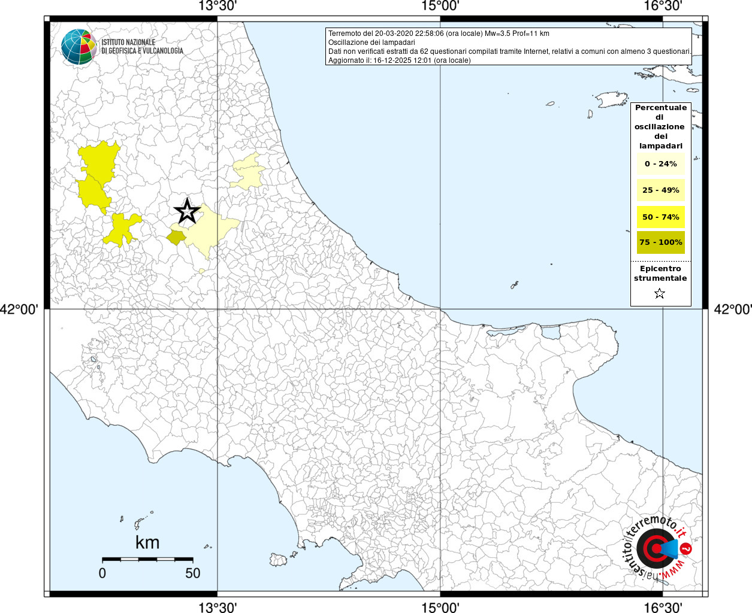Click the legend star under Epicentro strumentale
Screen dimensions: 752x613
coord(660,293)
